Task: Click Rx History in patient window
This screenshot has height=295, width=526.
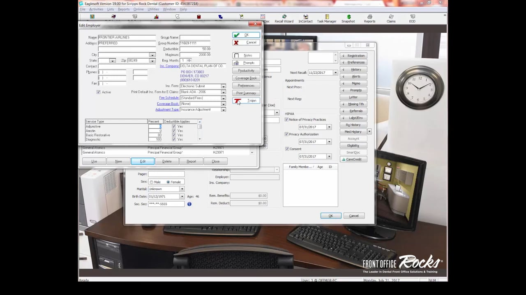Action: (x=353, y=125)
